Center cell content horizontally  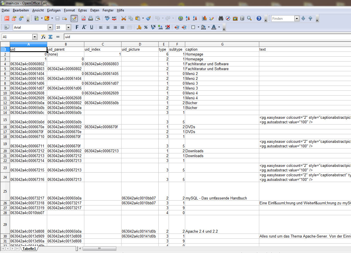pyautogui.click(x=108, y=27)
